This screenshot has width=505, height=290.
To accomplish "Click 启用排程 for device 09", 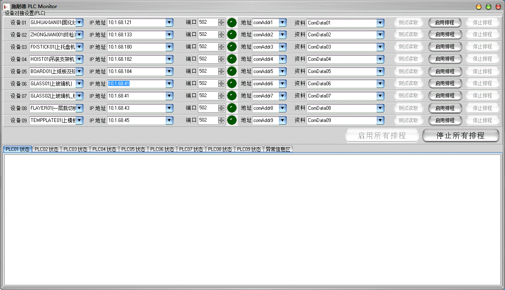I will (445, 121).
